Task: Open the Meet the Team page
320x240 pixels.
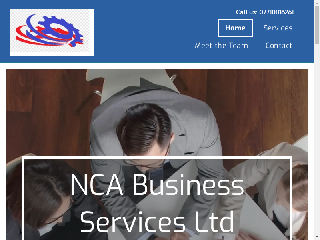Action: click(222, 46)
